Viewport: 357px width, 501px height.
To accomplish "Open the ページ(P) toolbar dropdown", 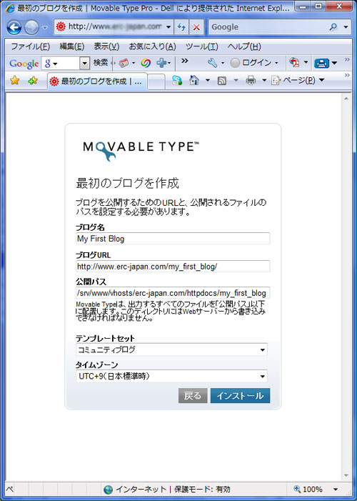I will [298, 81].
